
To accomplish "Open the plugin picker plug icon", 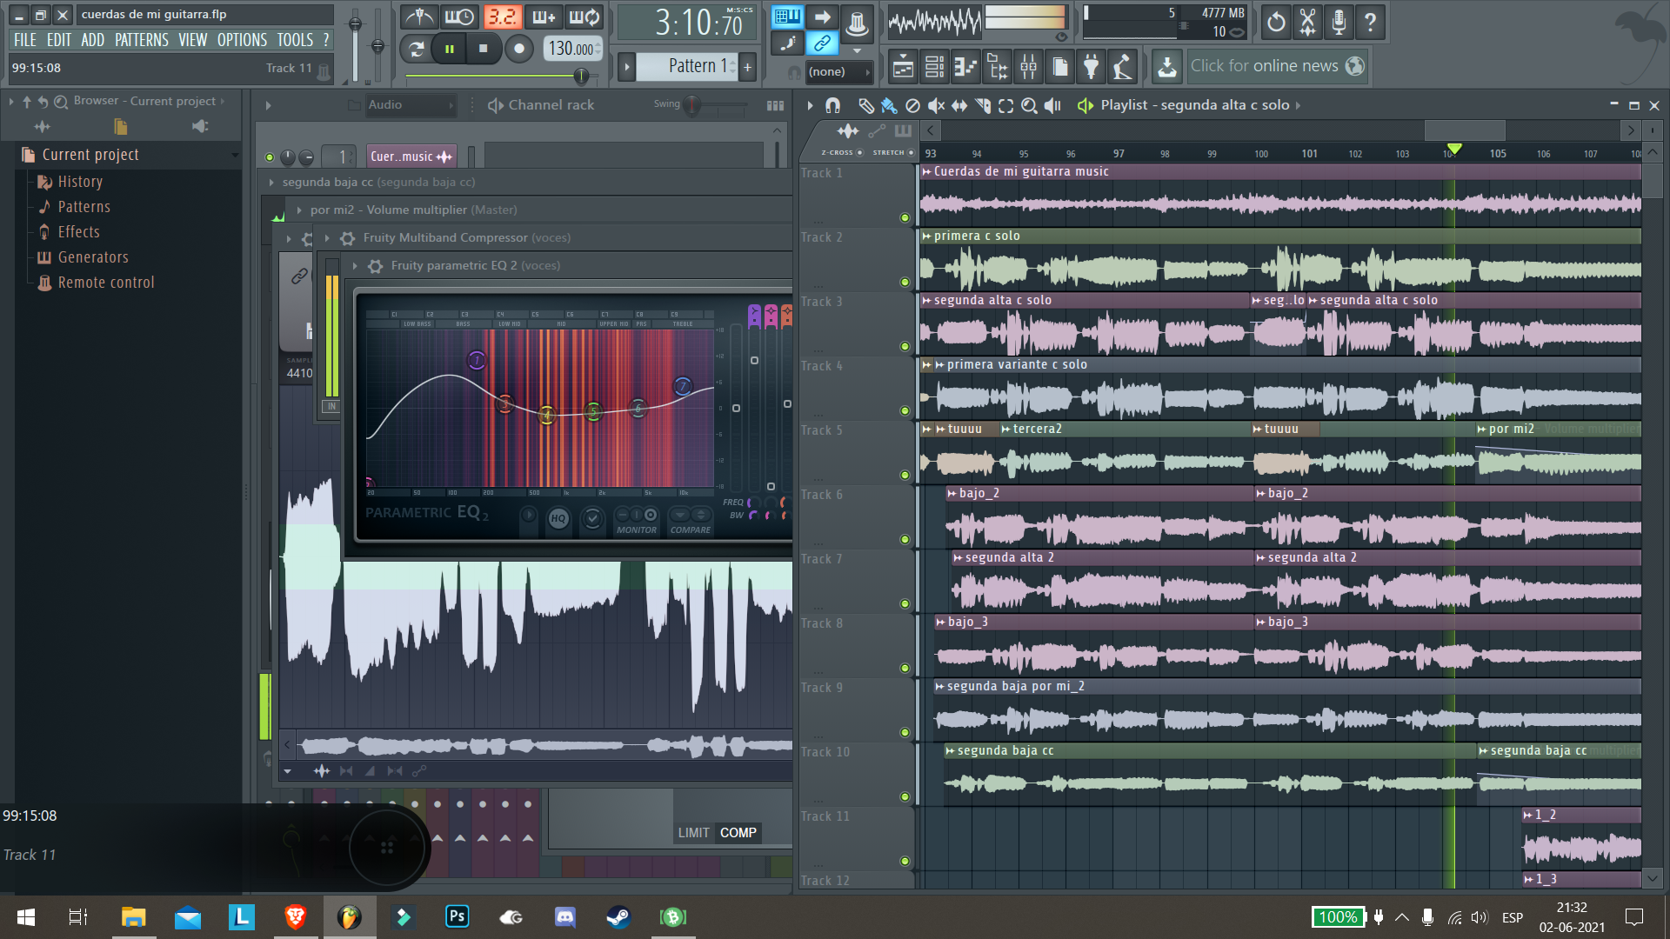I will point(1091,66).
